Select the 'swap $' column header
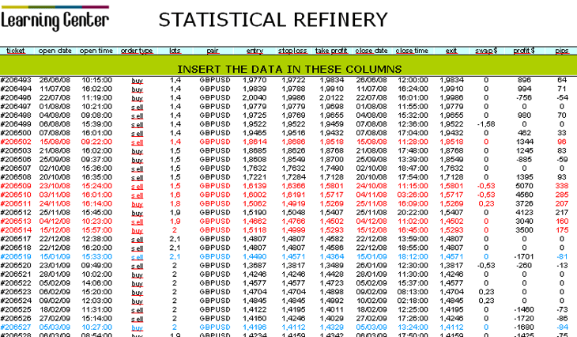 coord(486,51)
